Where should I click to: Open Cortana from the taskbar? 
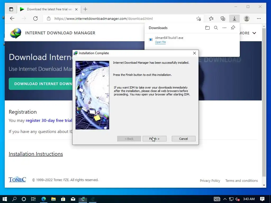24,199
